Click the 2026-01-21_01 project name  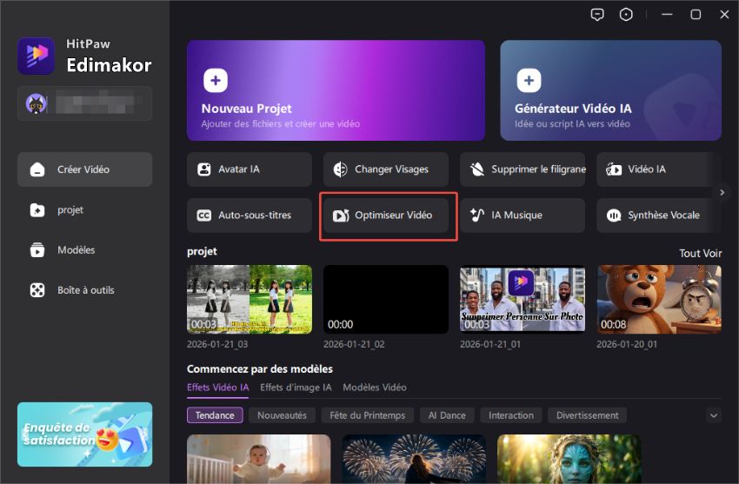tap(490, 344)
